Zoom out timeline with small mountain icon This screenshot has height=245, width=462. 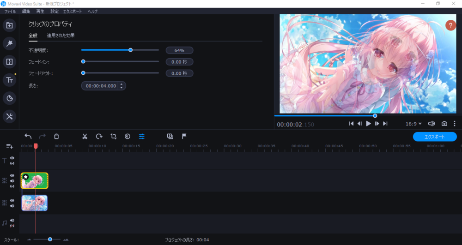pyautogui.click(x=29, y=240)
